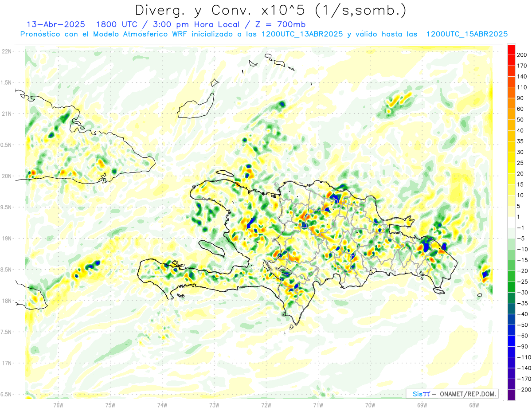The image size is (532, 411).
Task: Click the '17N' latitude label
Action: pyautogui.click(x=6, y=363)
